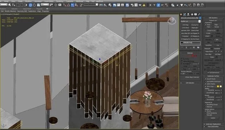Expand the Soft Selection rollout
The height and width of the screenshot is (130, 225).
point(190,83)
